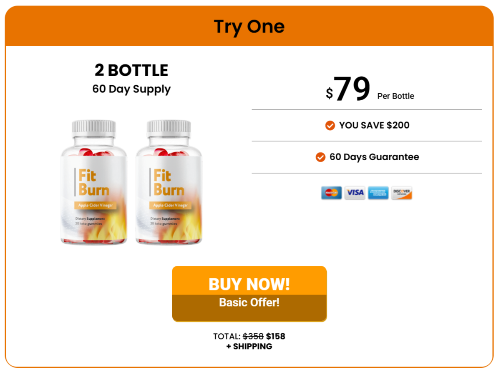Click the Discover card icon
The image size is (496, 372).
coord(401,193)
